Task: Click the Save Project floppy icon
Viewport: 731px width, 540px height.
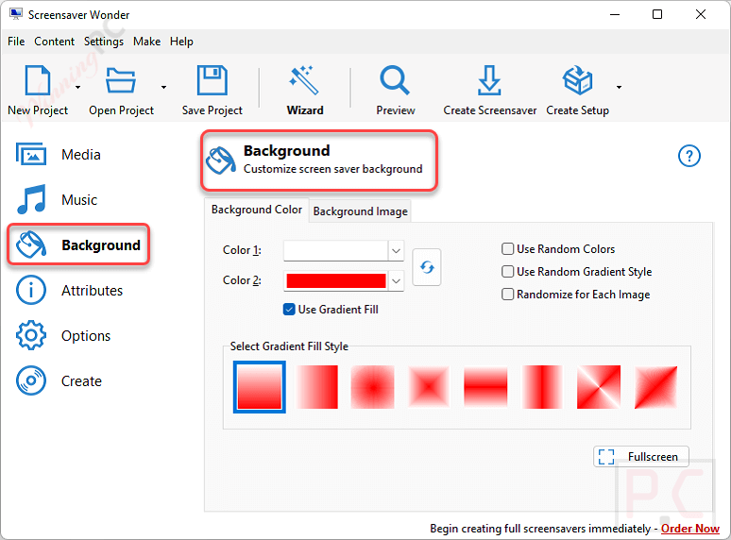Action: pyautogui.click(x=212, y=80)
